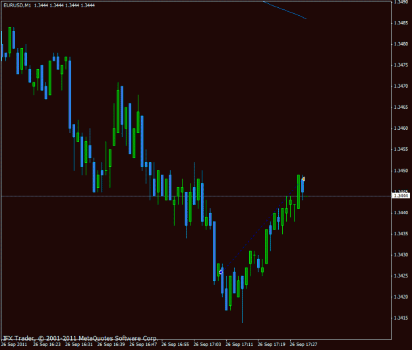
Task: Click the 1.3470 price scale label
Action: pyautogui.click(x=401, y=86)
